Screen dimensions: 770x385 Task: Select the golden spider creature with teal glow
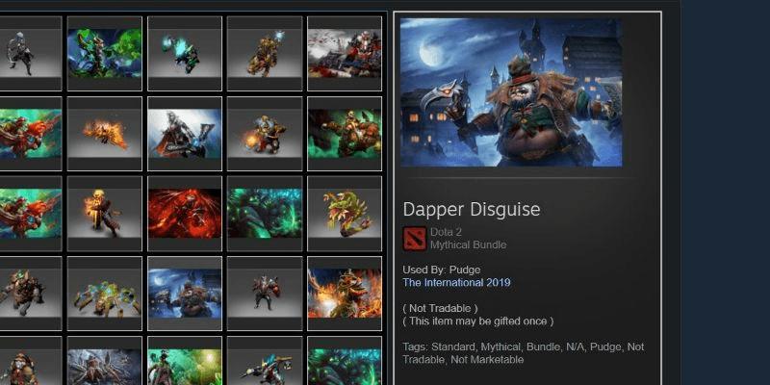click(x=105, y=294)
